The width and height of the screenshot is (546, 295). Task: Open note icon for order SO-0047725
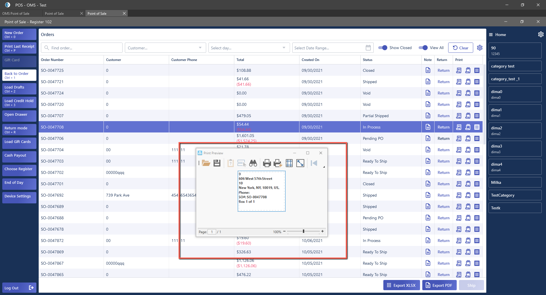coord(428,70)
